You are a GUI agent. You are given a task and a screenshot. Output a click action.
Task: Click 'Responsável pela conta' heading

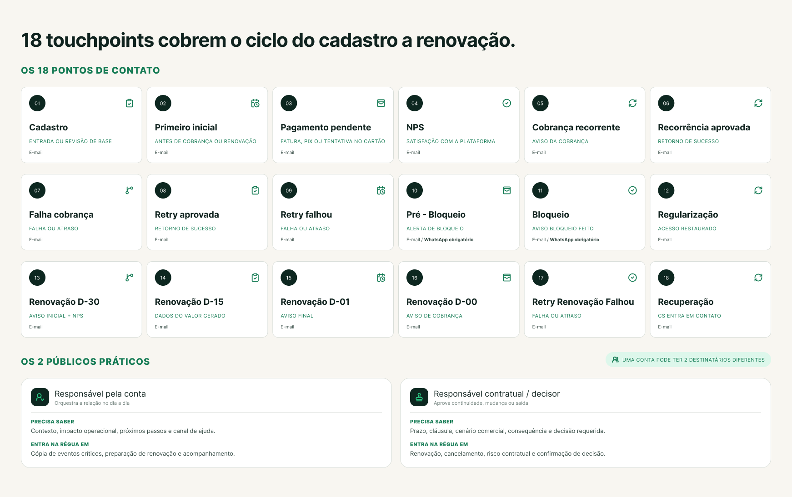[x=100, y=394]
